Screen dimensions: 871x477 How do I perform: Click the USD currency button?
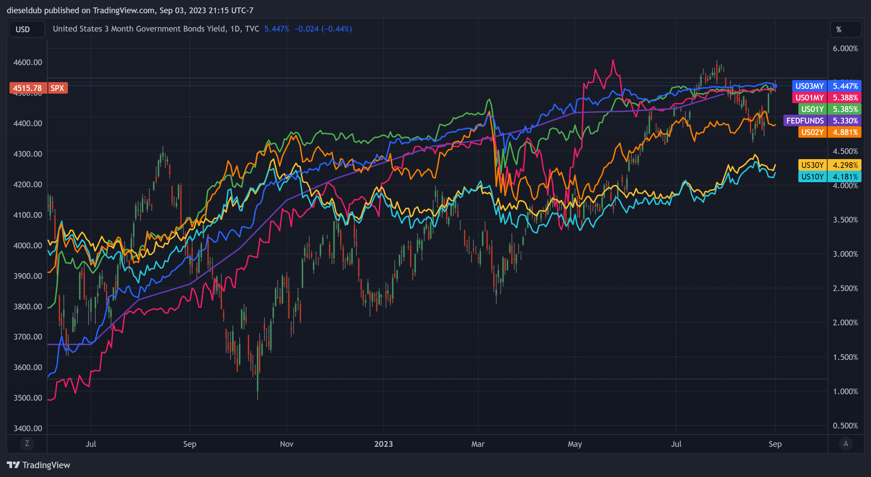27,29
